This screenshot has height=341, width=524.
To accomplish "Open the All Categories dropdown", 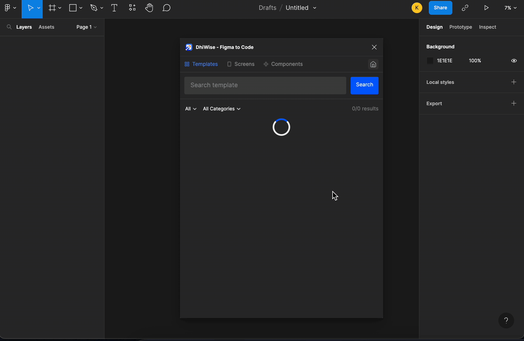I will click(x=222, y=109).
